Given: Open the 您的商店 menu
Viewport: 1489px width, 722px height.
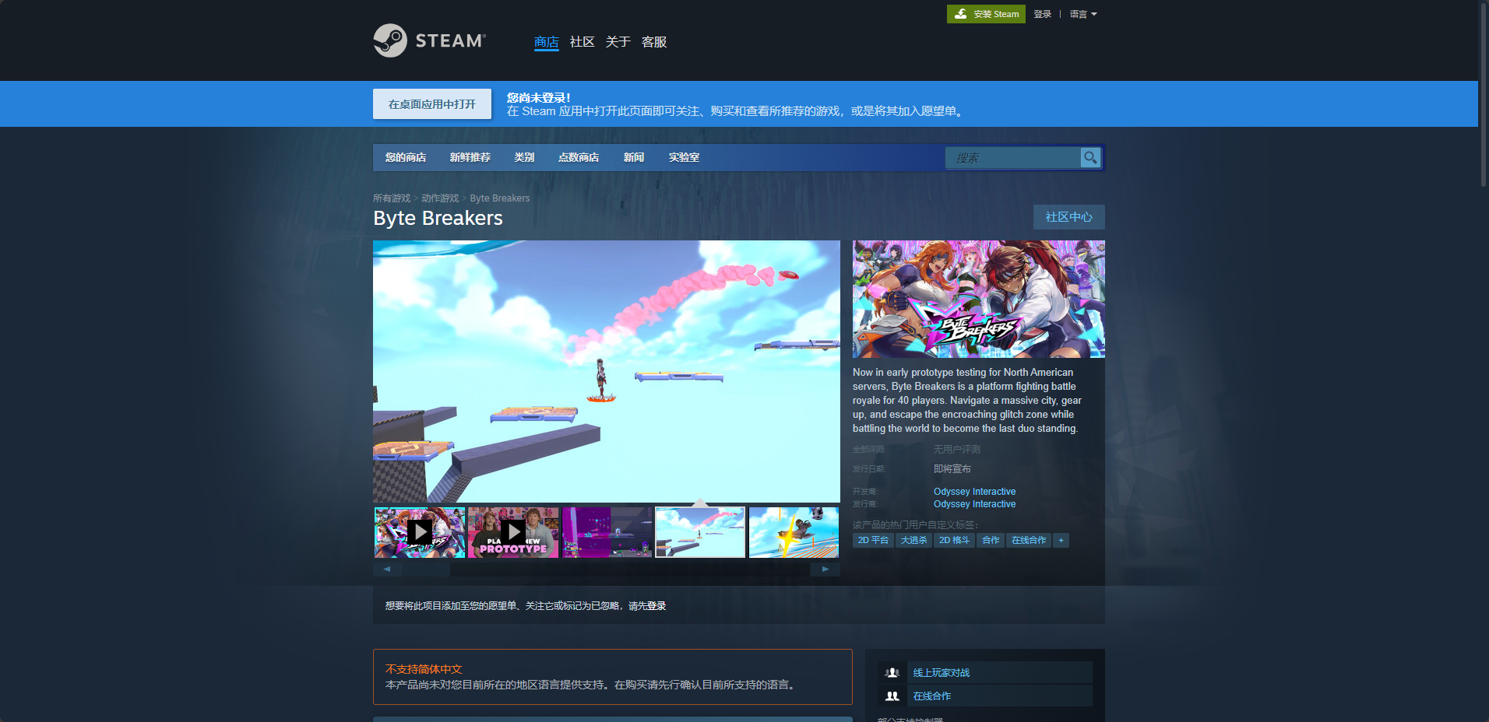Looking at the screenshot, I should pyautogui.click(x=406, y=157).
